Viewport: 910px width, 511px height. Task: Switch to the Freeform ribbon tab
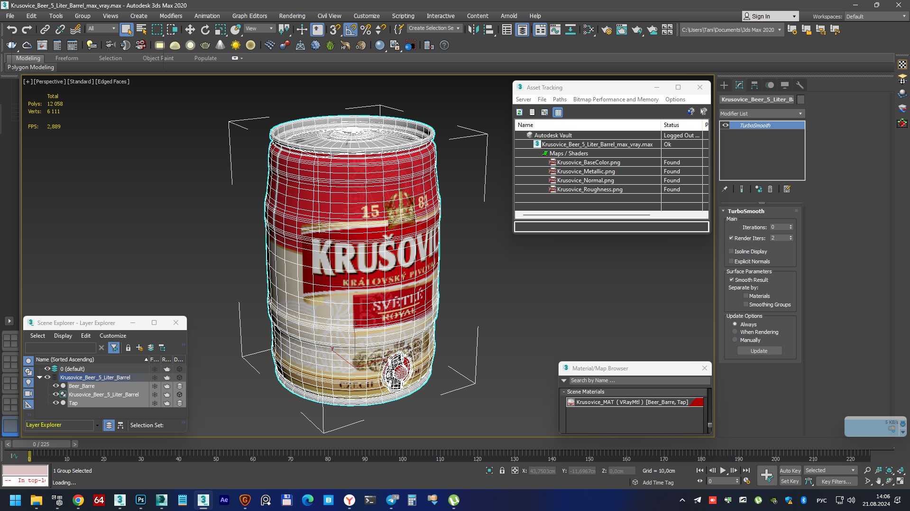pyautogui.click(x=66, y=58)
